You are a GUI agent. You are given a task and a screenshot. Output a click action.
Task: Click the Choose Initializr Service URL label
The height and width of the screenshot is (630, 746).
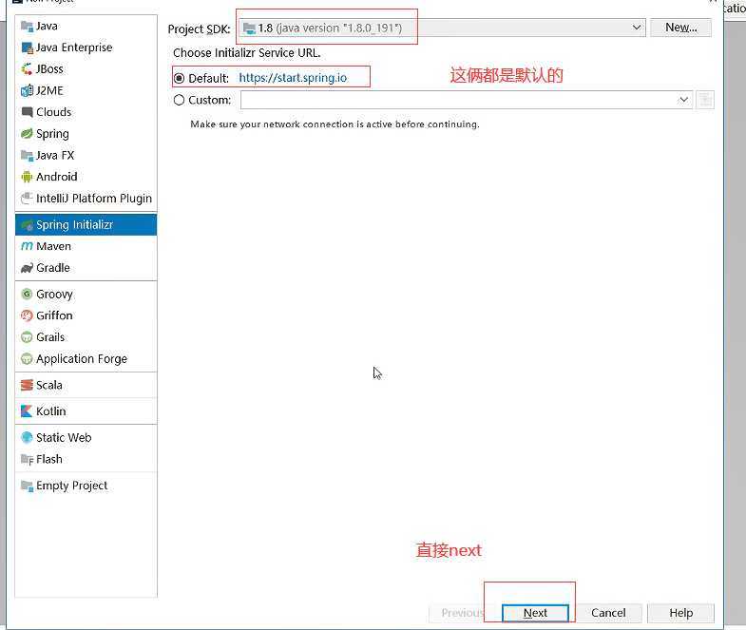246,53
